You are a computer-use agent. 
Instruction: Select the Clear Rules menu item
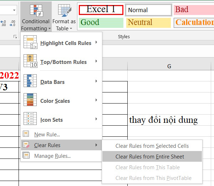pyautogui.click(x=61, y=145)
